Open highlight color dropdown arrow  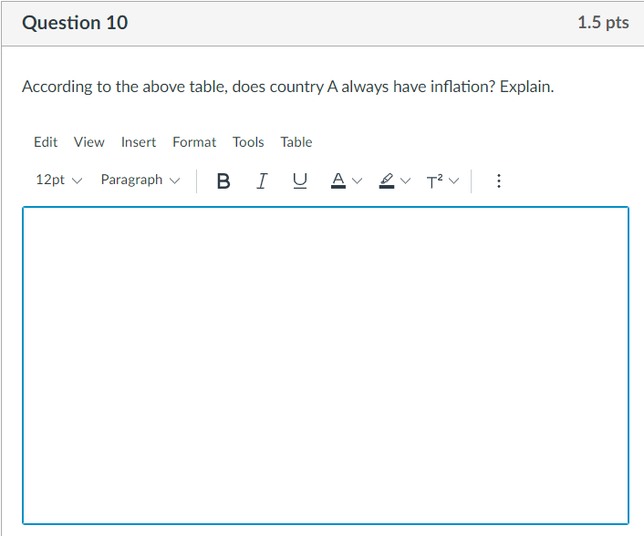point(405,180)
